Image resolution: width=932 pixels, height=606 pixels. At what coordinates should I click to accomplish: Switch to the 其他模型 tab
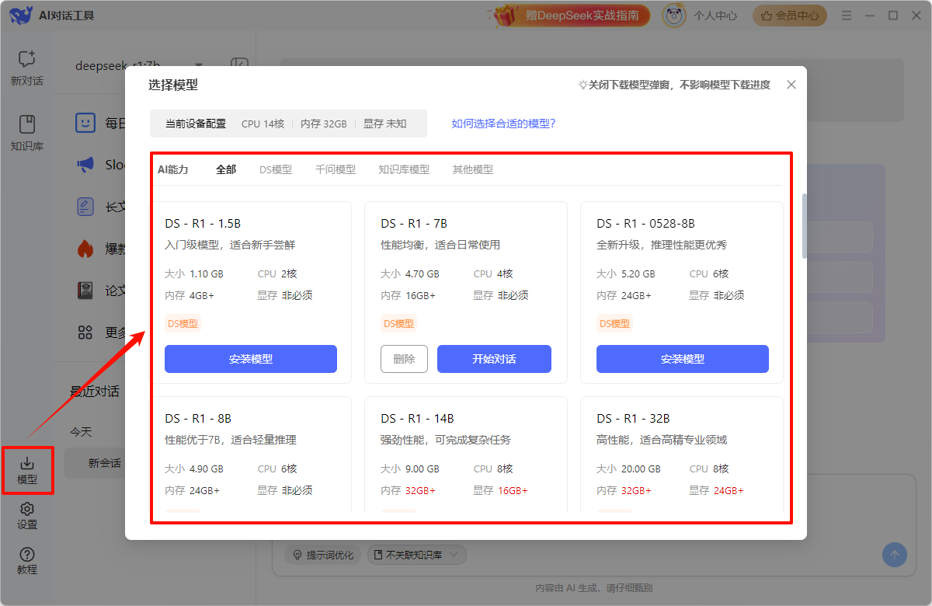coord(472,169)
